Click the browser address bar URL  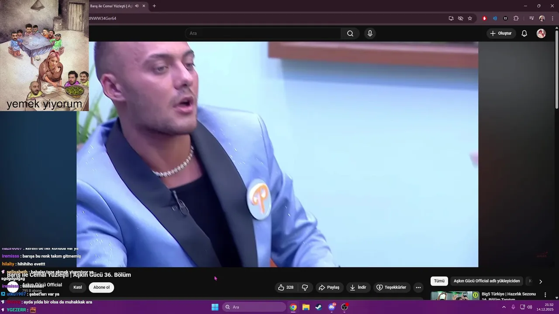pos(103,18)
